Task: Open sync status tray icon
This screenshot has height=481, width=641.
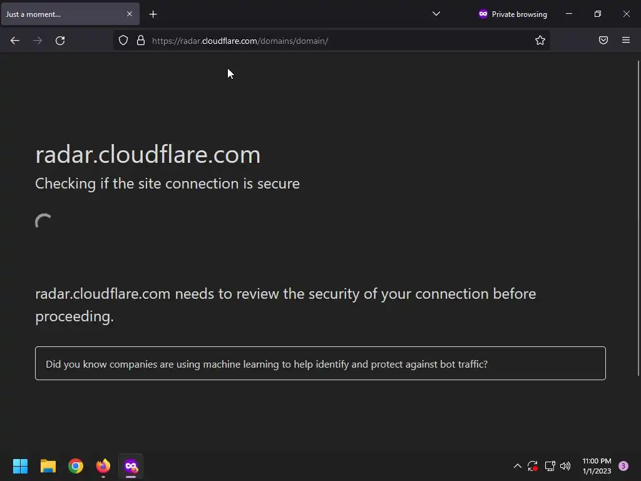Action: coord(533,466)
